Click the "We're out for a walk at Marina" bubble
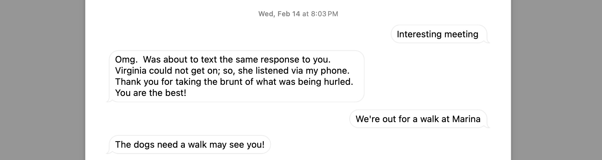The height and width of the screenshot is (160, 602). [418, 119]
